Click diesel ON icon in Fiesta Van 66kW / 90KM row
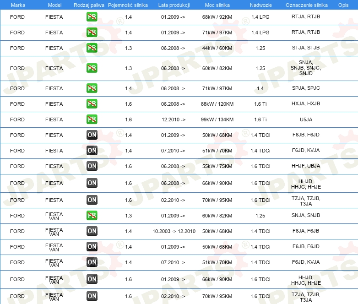Viewport: 358px width, 304px height. pos(92,279)
